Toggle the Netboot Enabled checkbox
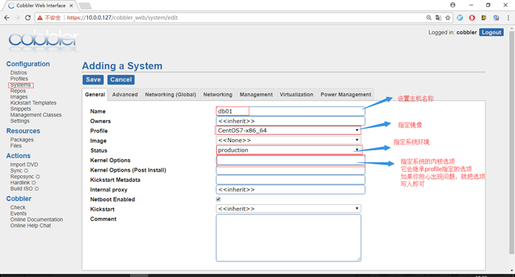Viewport: 515px width, 277px height. (x=218, y=200)
